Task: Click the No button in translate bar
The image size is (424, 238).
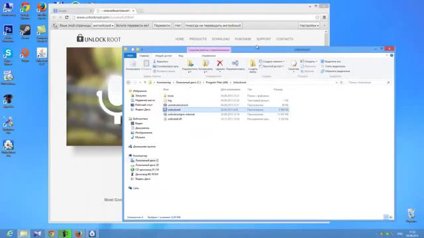Action: (x=178, y=25)
